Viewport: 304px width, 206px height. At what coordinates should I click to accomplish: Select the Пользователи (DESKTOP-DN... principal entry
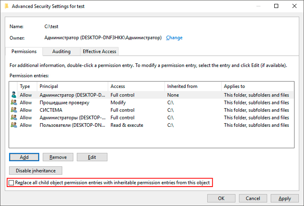[72, 125]
